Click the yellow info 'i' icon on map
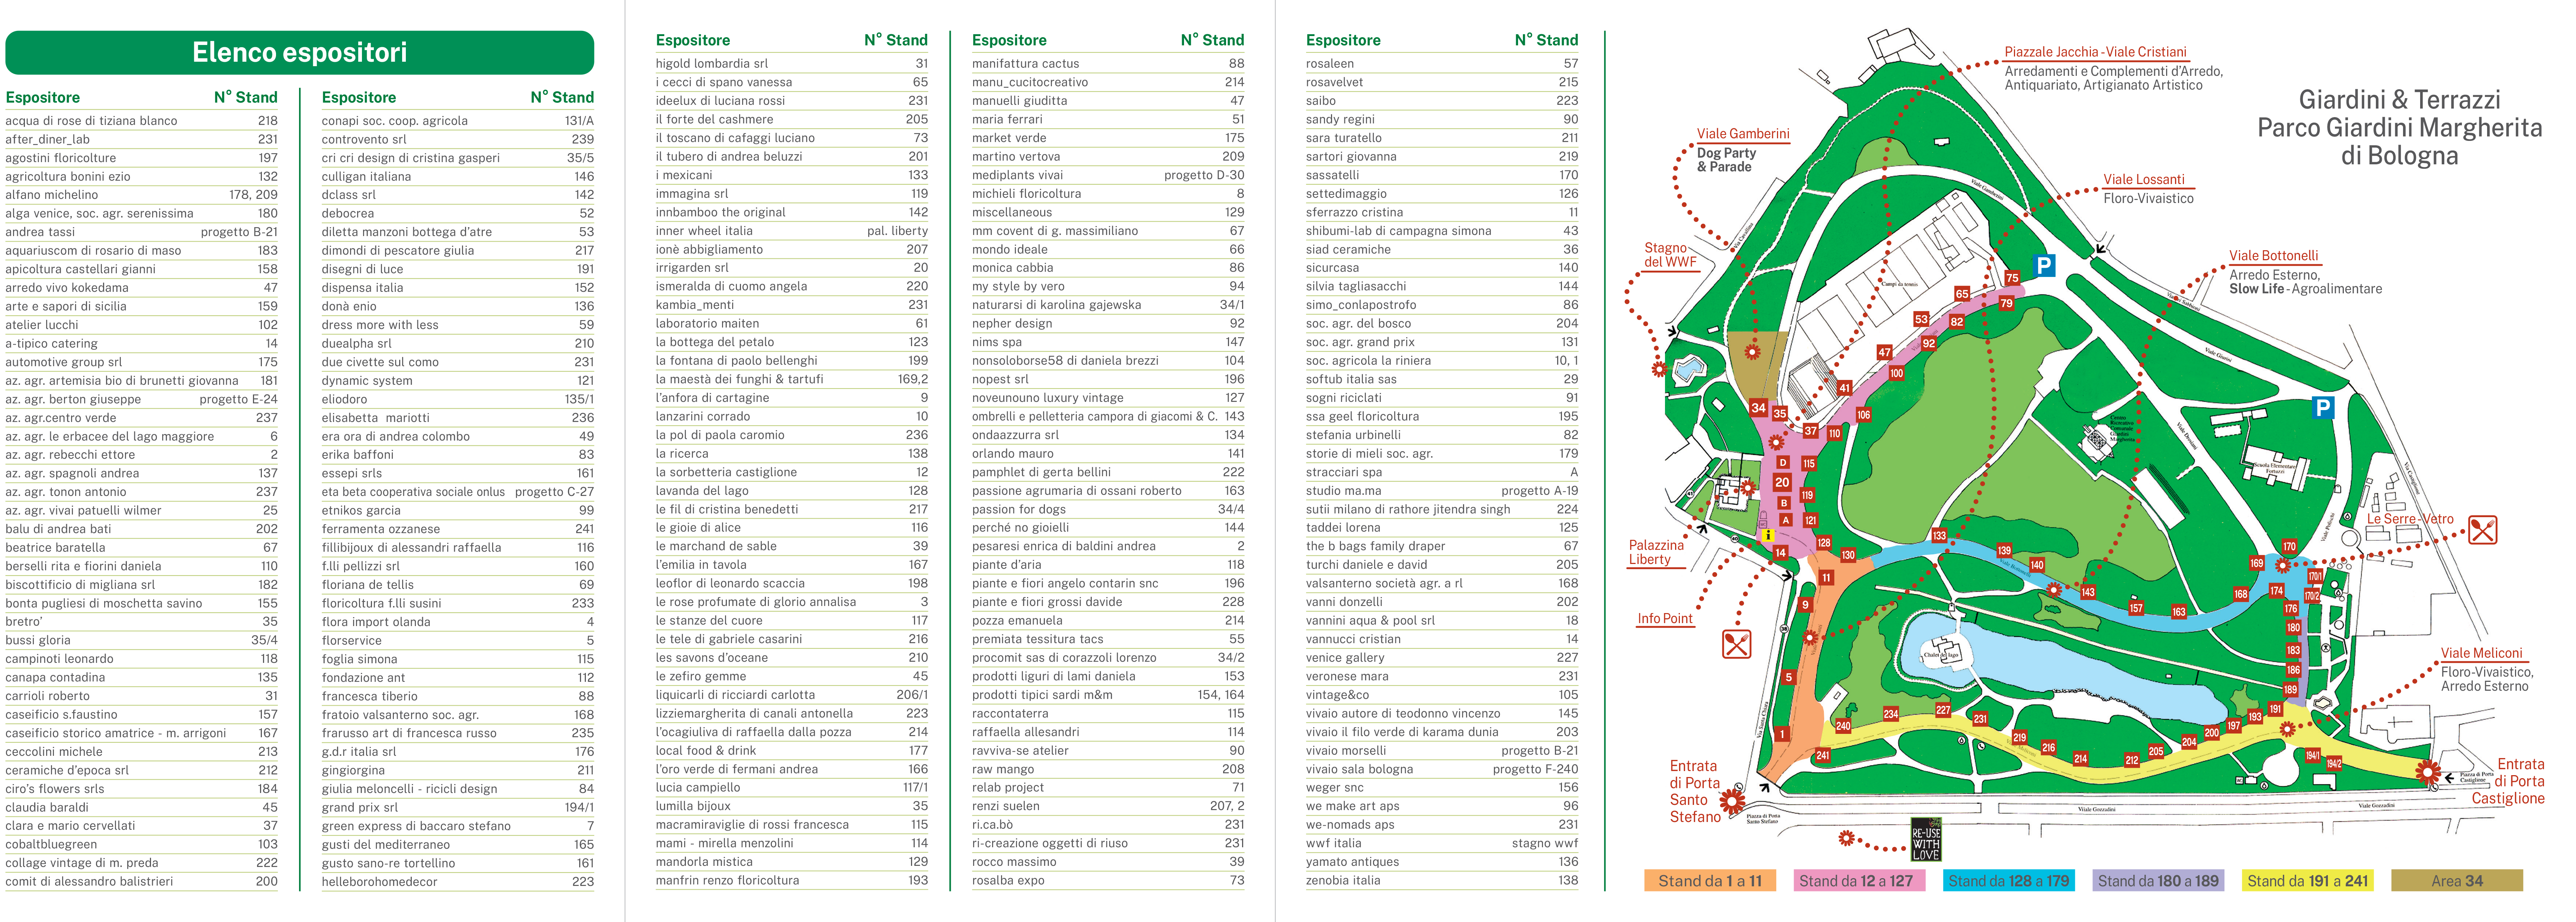Screen dimensions: 2576x922 click(1768, 535)
